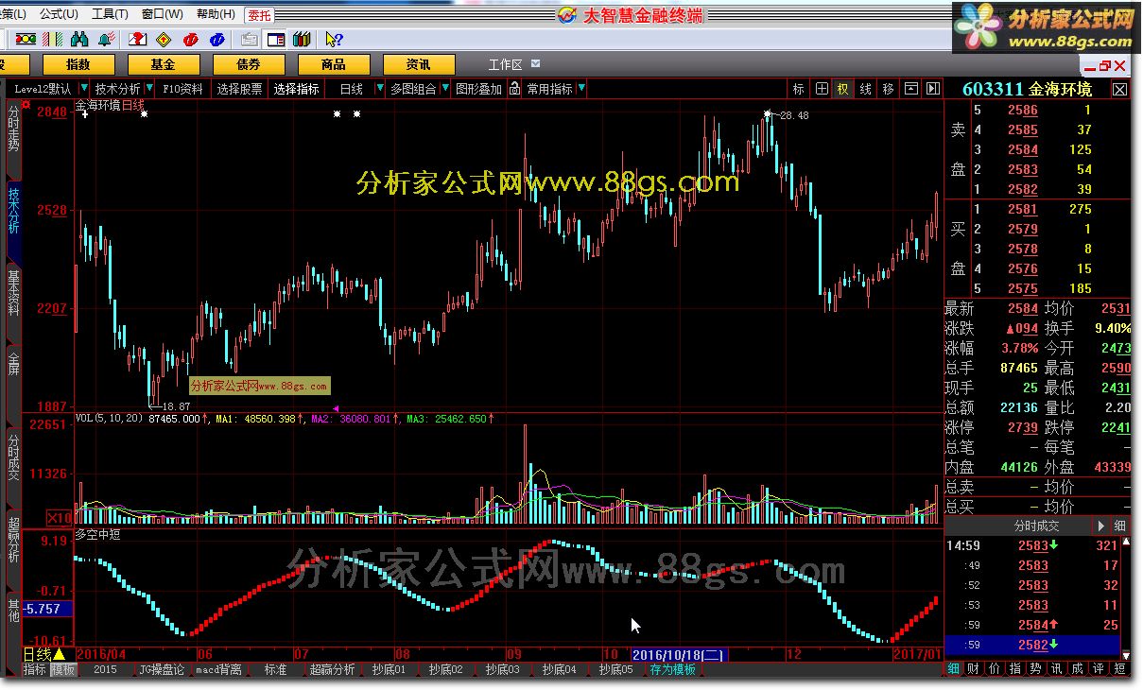1143x690 pixels.
Task: Click the lock icon beside 图形叠加
Action: pyautogui.click(x=514, y=89)
